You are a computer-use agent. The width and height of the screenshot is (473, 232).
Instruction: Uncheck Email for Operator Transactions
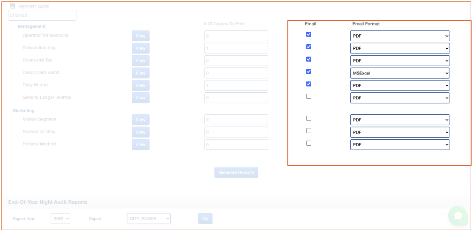(308, 34)
